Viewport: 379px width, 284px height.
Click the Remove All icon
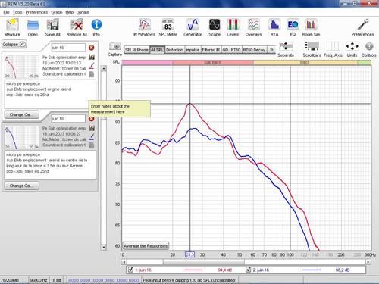(77, 25)
